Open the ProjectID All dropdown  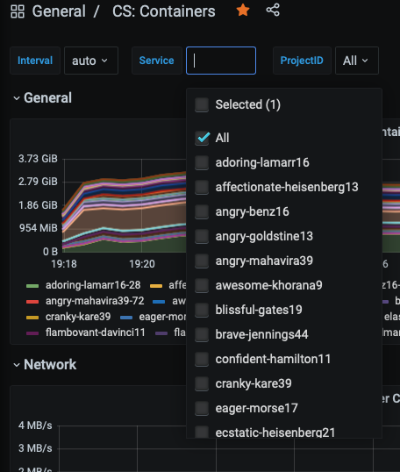[x=357, y=61]
